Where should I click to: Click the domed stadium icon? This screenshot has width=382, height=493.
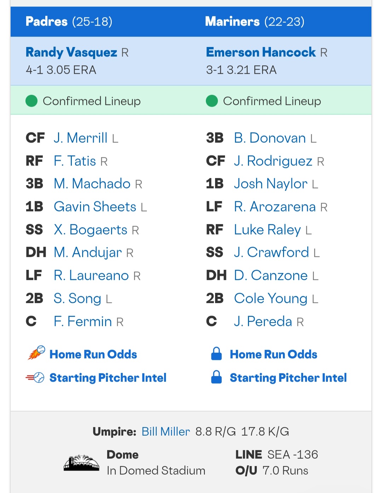(x=81, y=463)
